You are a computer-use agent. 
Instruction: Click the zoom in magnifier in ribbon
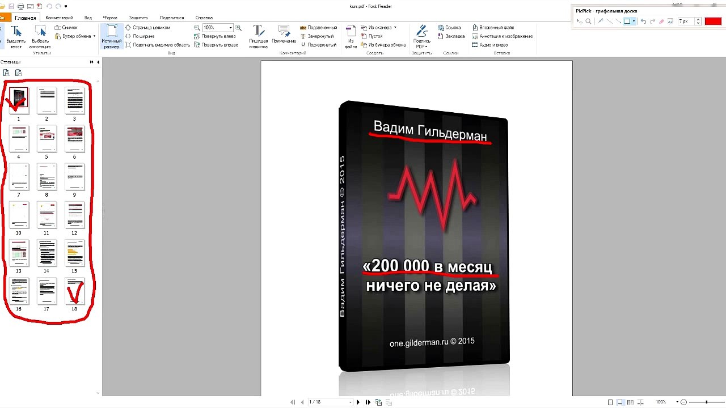click(x=238, y=27)
